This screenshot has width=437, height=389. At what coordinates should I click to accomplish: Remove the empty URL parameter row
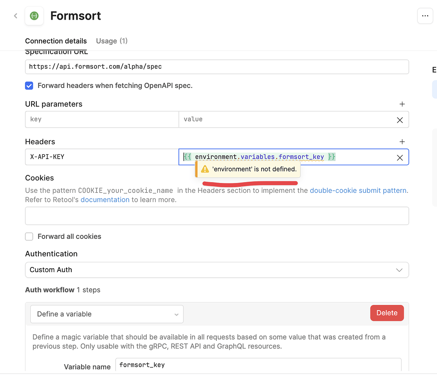click(400, 120)
